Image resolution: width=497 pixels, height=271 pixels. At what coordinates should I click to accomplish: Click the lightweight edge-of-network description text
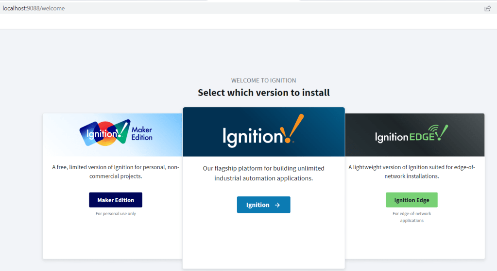pos(411,172)
